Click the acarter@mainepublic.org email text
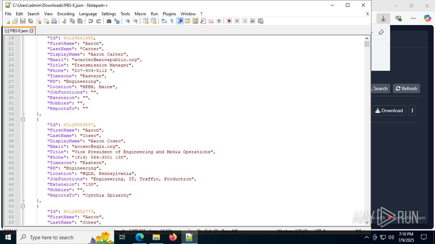The width and height of the screenshot is (435, 244). pyautogui.click(x=107, y=60)
